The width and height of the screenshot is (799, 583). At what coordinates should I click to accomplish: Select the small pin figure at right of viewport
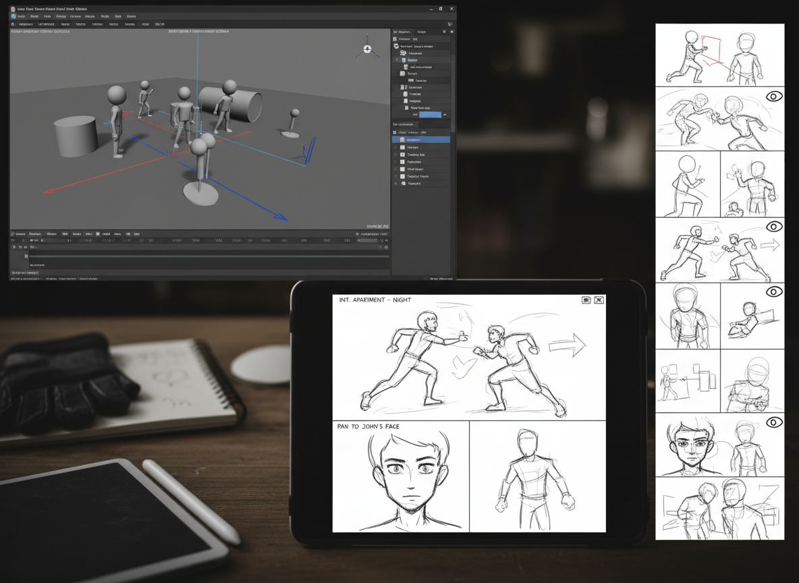[292, 123]
